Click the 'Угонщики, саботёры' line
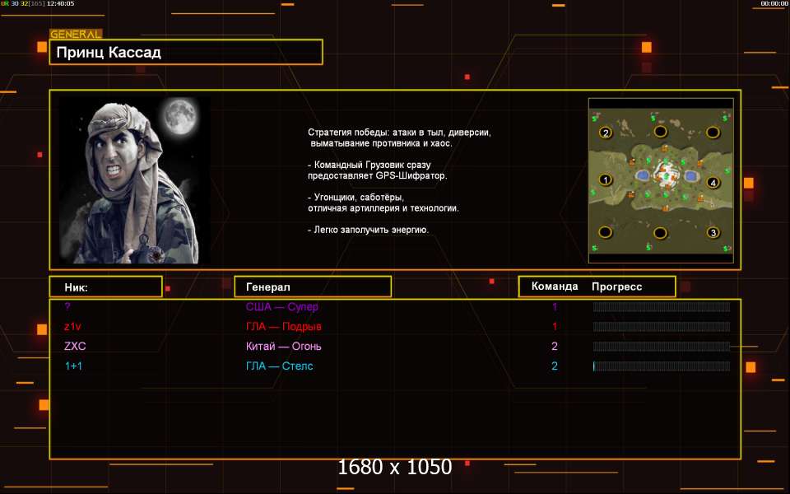This screenshot has width=790, height=494. pyautogui.click(x=356, y=197)
